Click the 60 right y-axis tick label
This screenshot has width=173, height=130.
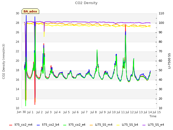160,61
